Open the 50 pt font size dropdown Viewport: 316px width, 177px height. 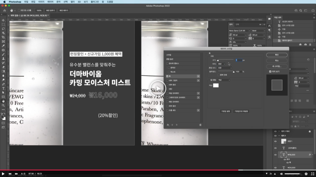click(245, 35)
